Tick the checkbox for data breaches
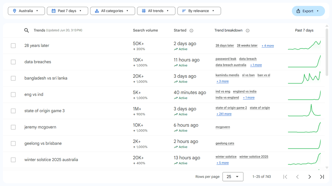Image resolution: width=332 pixels, height=186 pixels. click(x=13, y=62)
